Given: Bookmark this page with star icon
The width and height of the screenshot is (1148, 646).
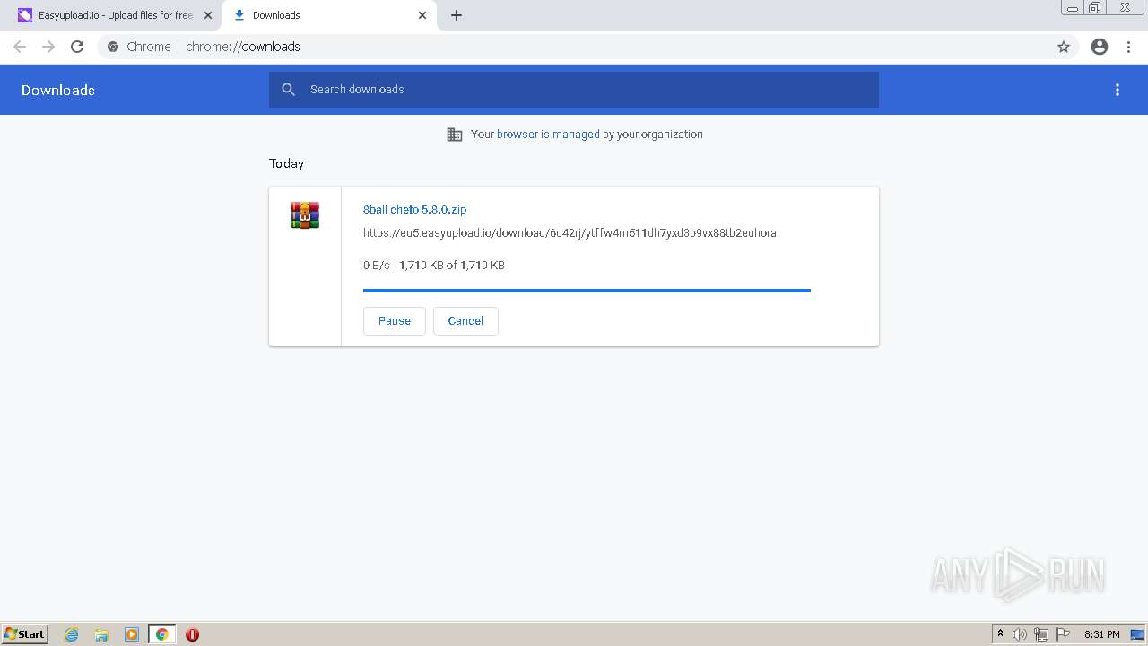Looking at the screenshot, I should (1064, 47).
